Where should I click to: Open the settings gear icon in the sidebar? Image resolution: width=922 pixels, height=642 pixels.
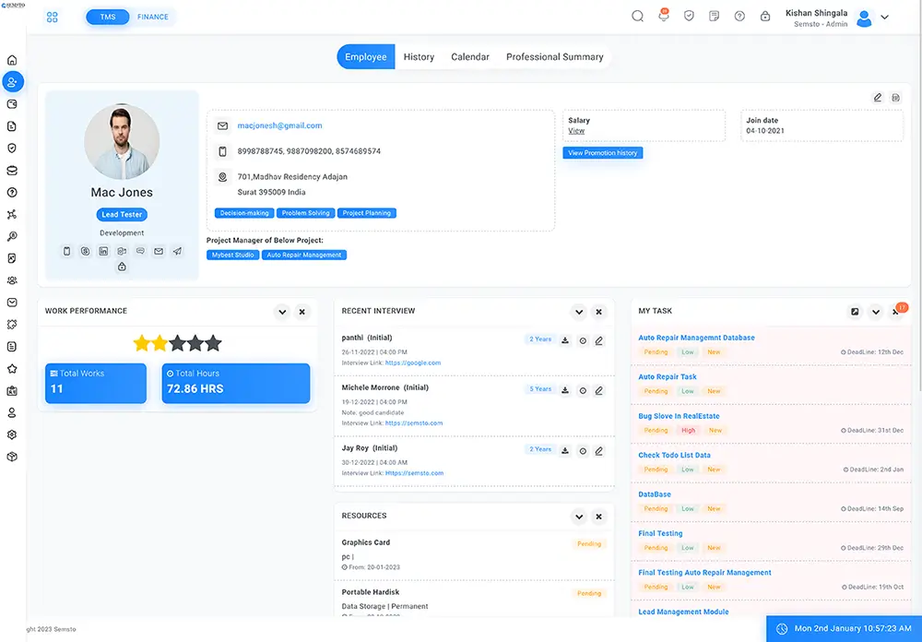click(12, 434)
